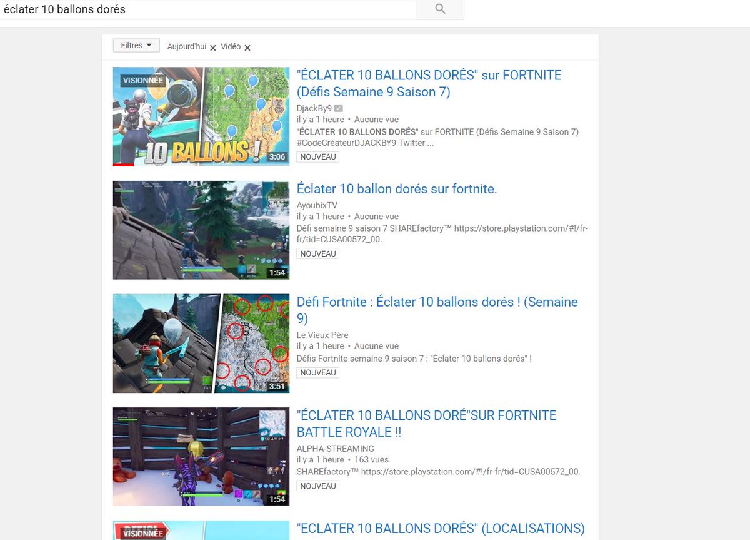Click the NOUVEAU badge on the DjackBy9 video
Image resolution: width=750 pixels, height=540 pixels.
318,157
